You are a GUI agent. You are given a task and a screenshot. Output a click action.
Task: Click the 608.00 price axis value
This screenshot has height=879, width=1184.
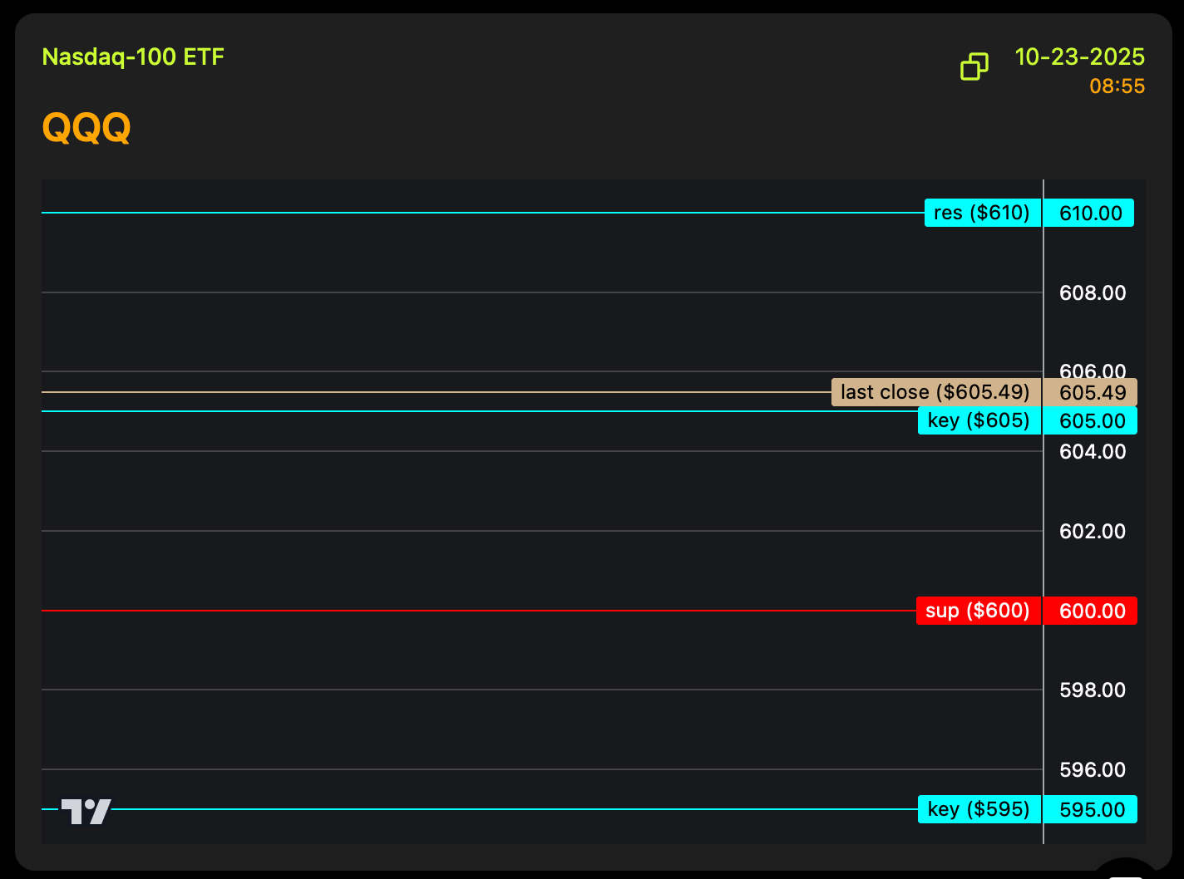point(1093,292)
